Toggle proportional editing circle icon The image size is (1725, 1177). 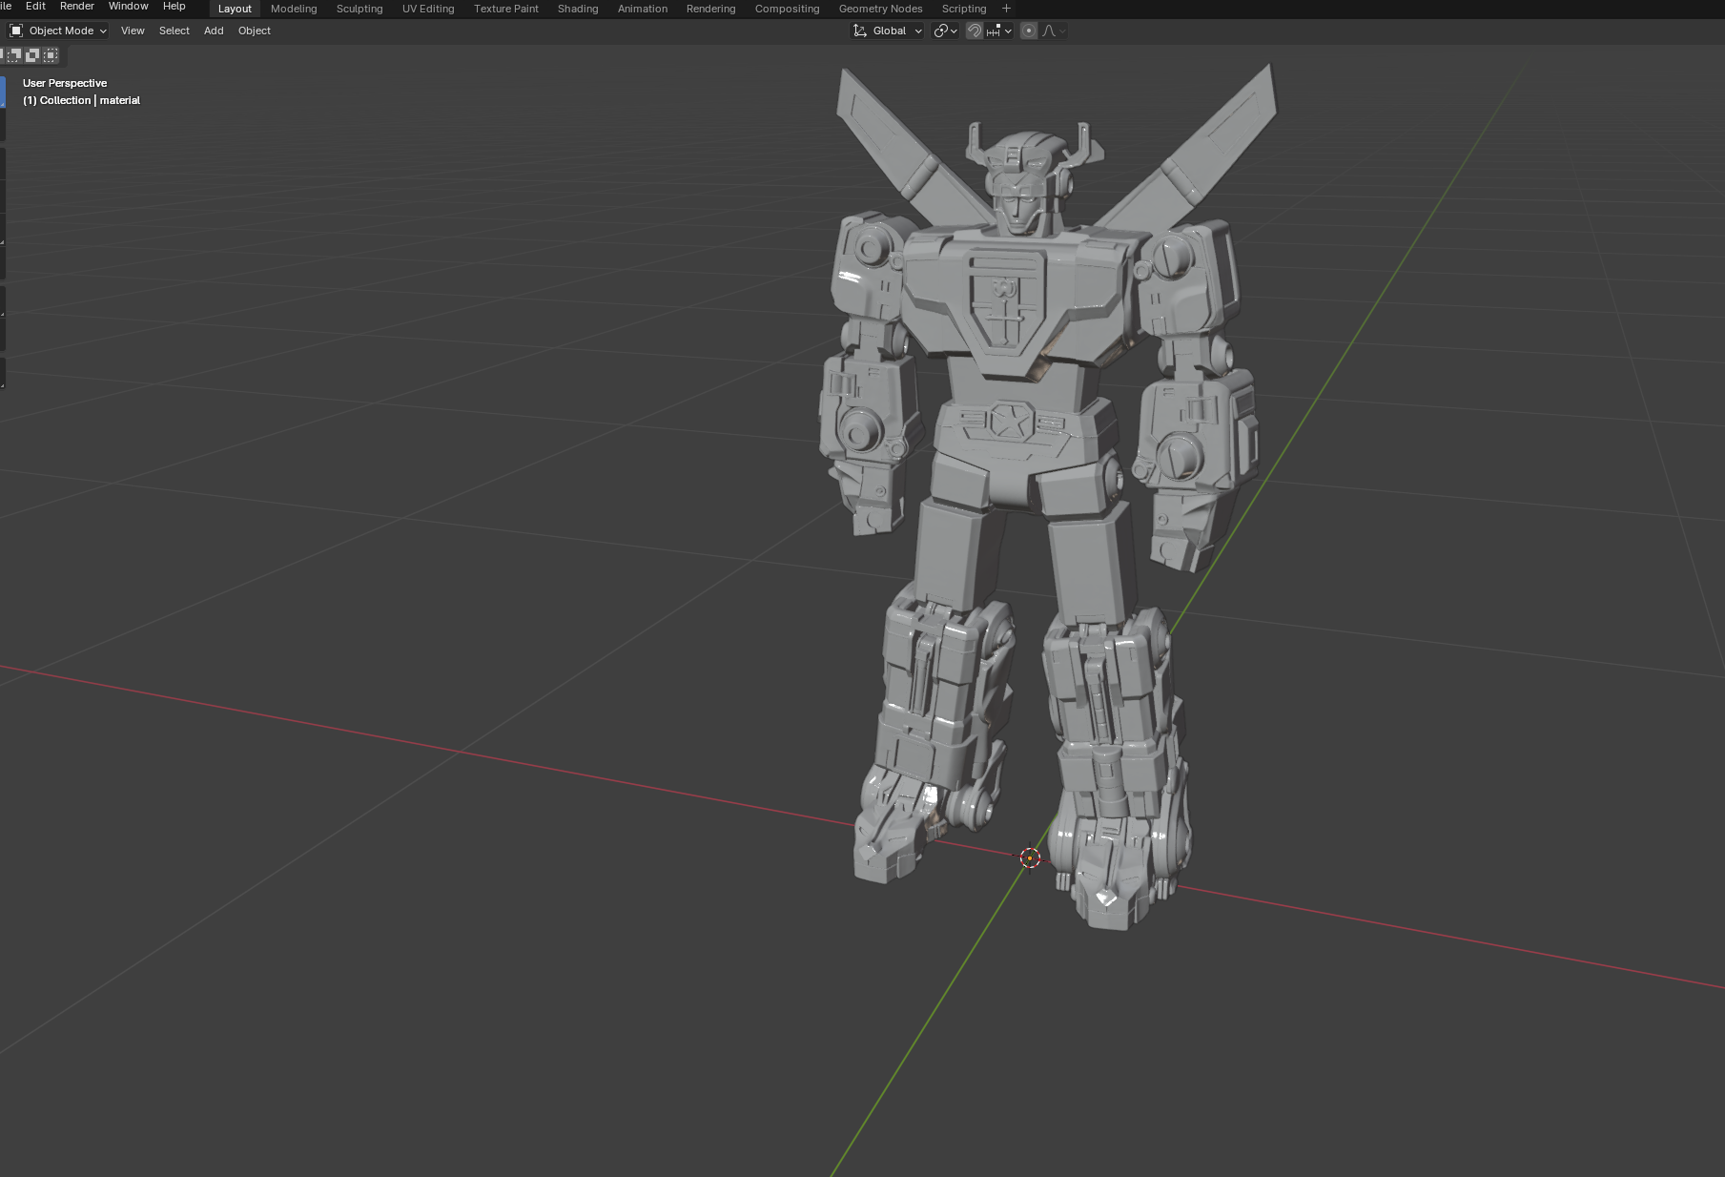pos(1028,31)
